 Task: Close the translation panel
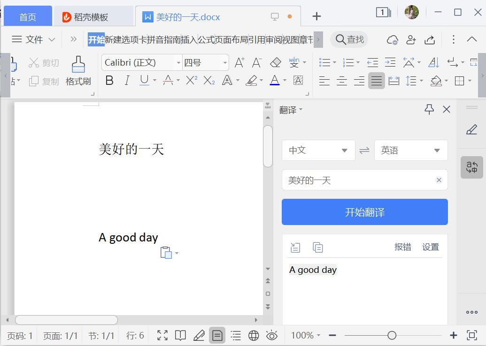447,109
